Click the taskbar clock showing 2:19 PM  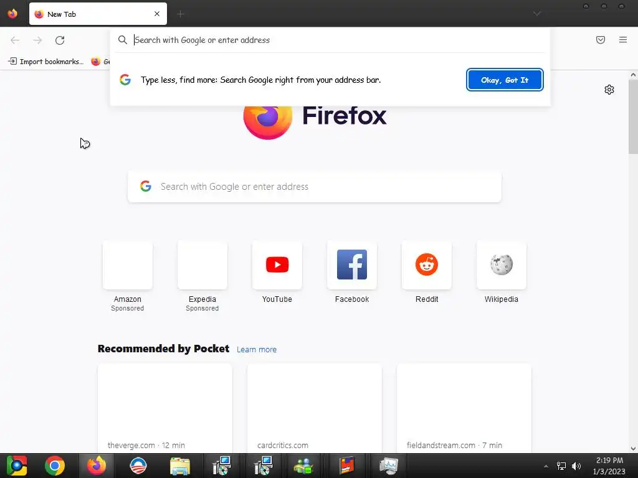[x=609, y=466]
